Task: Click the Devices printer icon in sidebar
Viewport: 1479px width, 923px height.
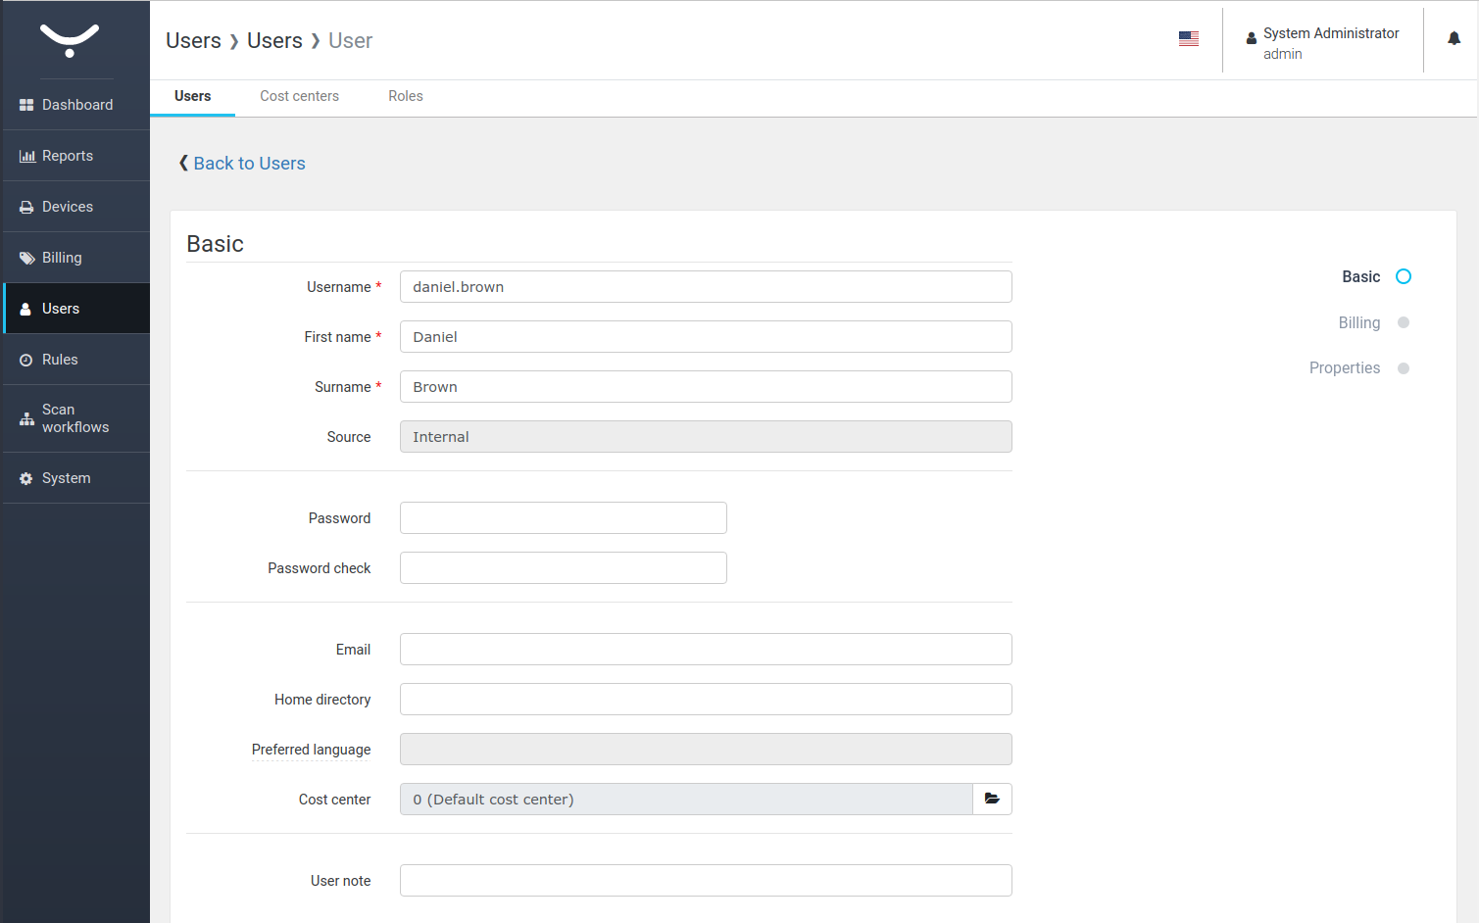Action: [x=26, y=207]
